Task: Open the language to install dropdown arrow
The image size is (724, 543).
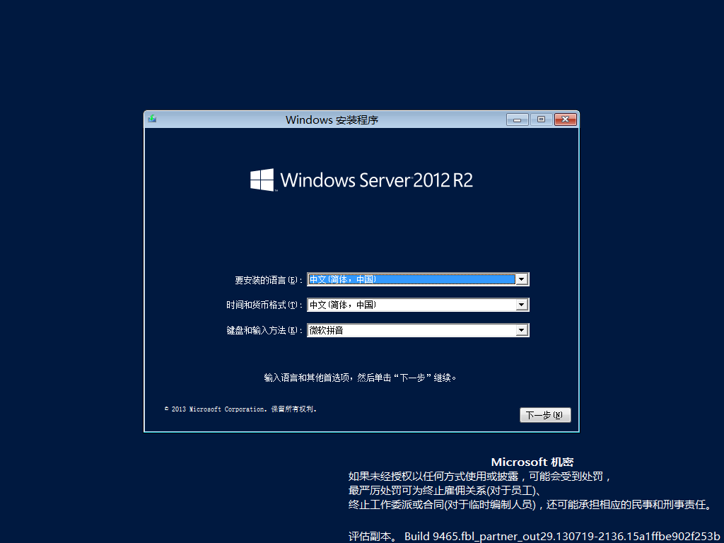Action: tap(522, 279)
